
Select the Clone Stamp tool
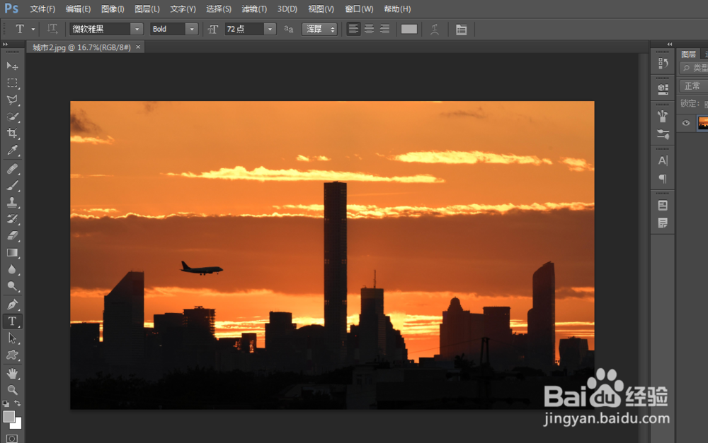(12, 202)
